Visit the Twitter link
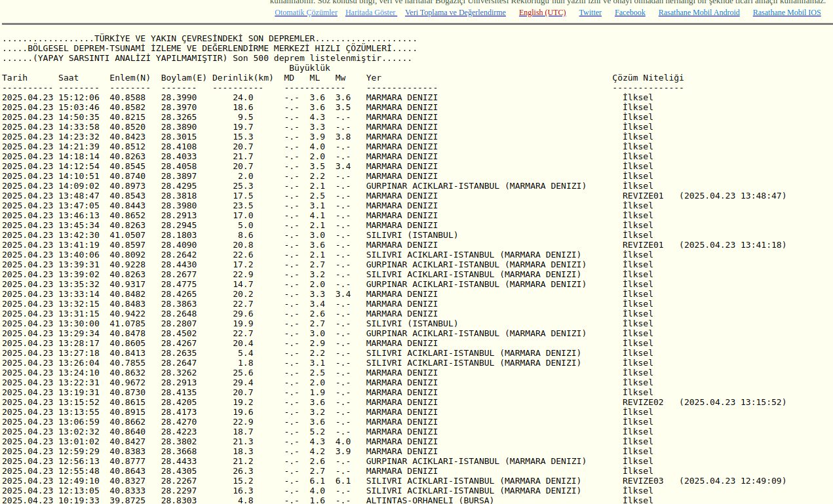 (x=590, y=12)
